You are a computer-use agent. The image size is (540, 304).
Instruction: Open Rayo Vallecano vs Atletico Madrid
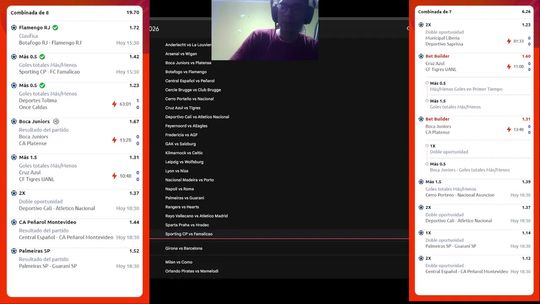tap(197, 216)
